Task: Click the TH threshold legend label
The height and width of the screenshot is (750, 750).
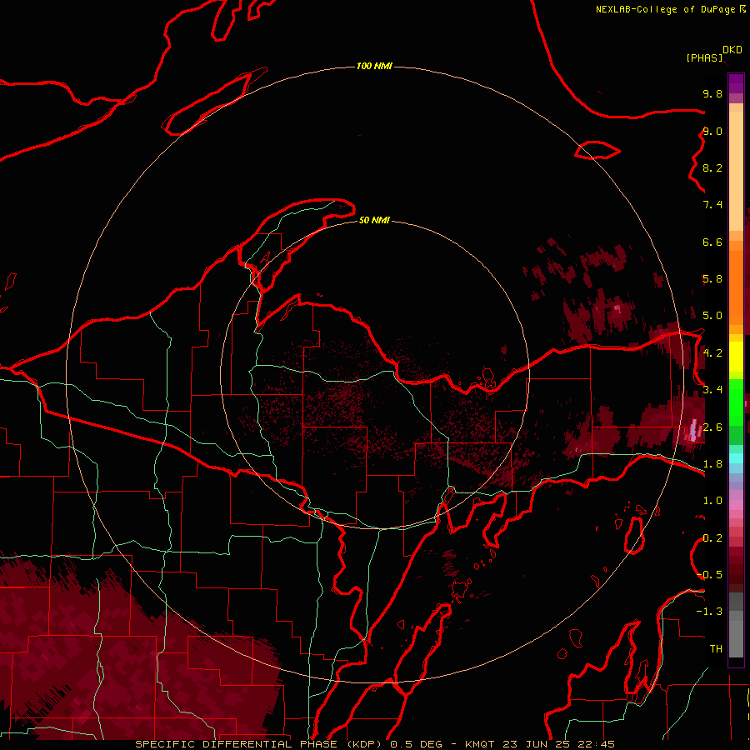Action: pyautogui.click(x=716, y=649)
